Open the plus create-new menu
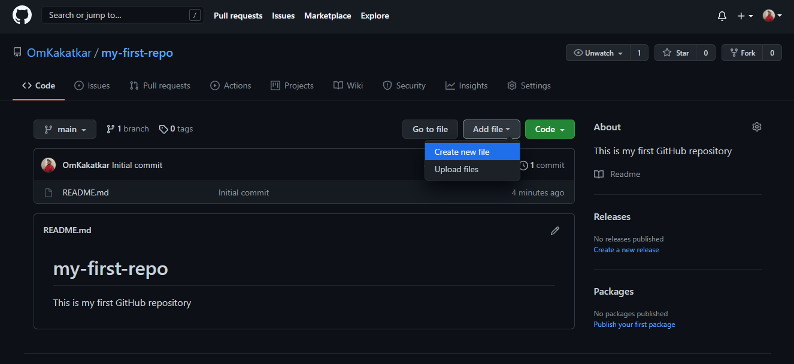This screenshot has height=364, width=794. (x=745, y=16)
